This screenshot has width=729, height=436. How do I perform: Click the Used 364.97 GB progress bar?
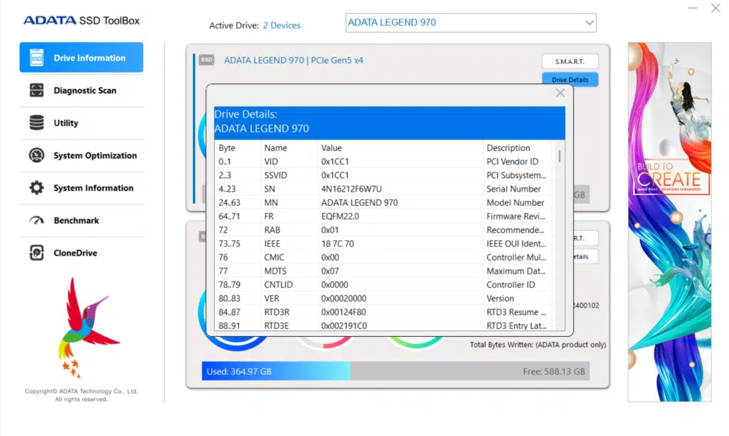tap(276, 370)
